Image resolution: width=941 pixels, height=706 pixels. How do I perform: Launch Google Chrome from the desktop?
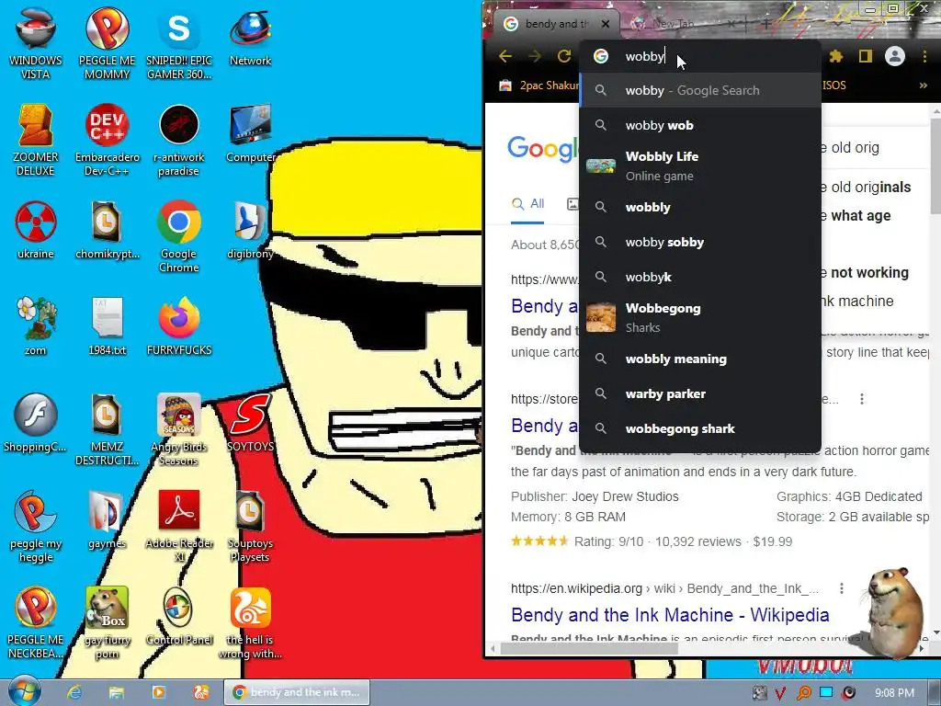(179, 236)
